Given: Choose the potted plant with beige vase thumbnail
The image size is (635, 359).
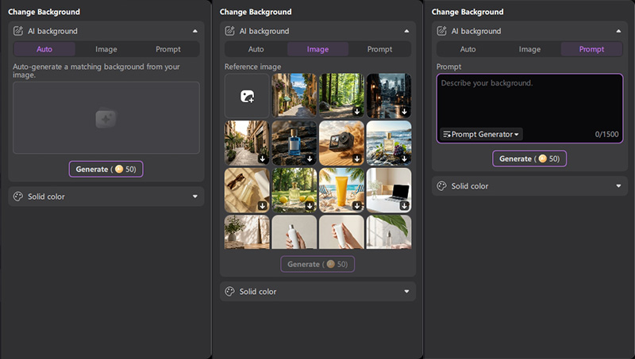Looking at the screenshot, I should click(247, 232).
